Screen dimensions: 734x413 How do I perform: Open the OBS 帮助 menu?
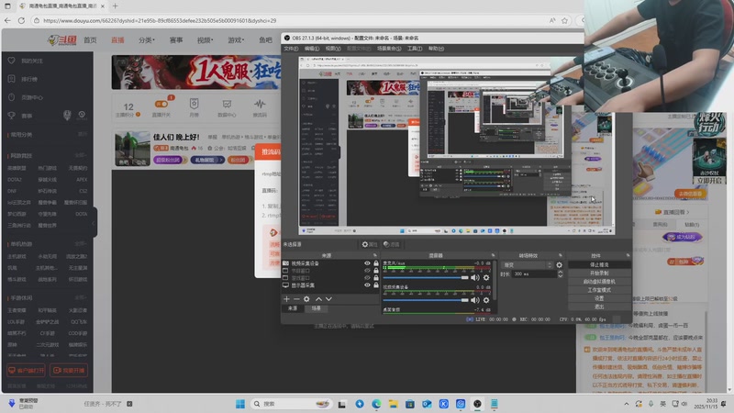437,49
